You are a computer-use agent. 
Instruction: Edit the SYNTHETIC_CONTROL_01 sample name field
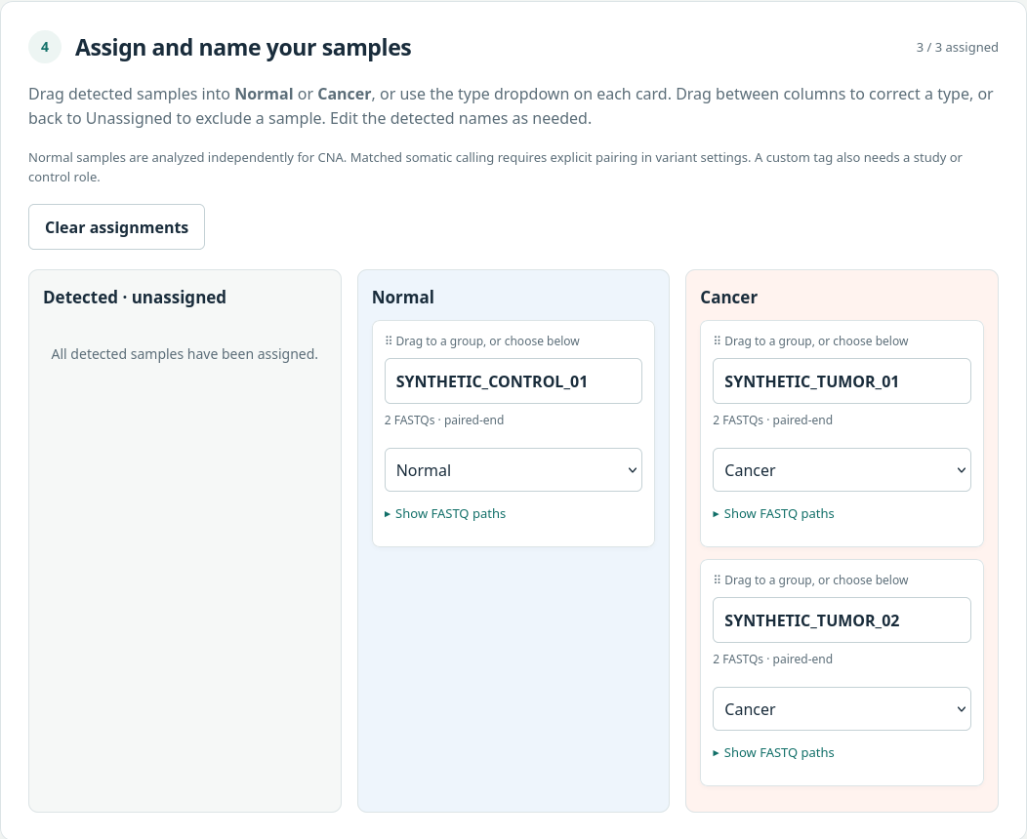(x=513, y=380)
